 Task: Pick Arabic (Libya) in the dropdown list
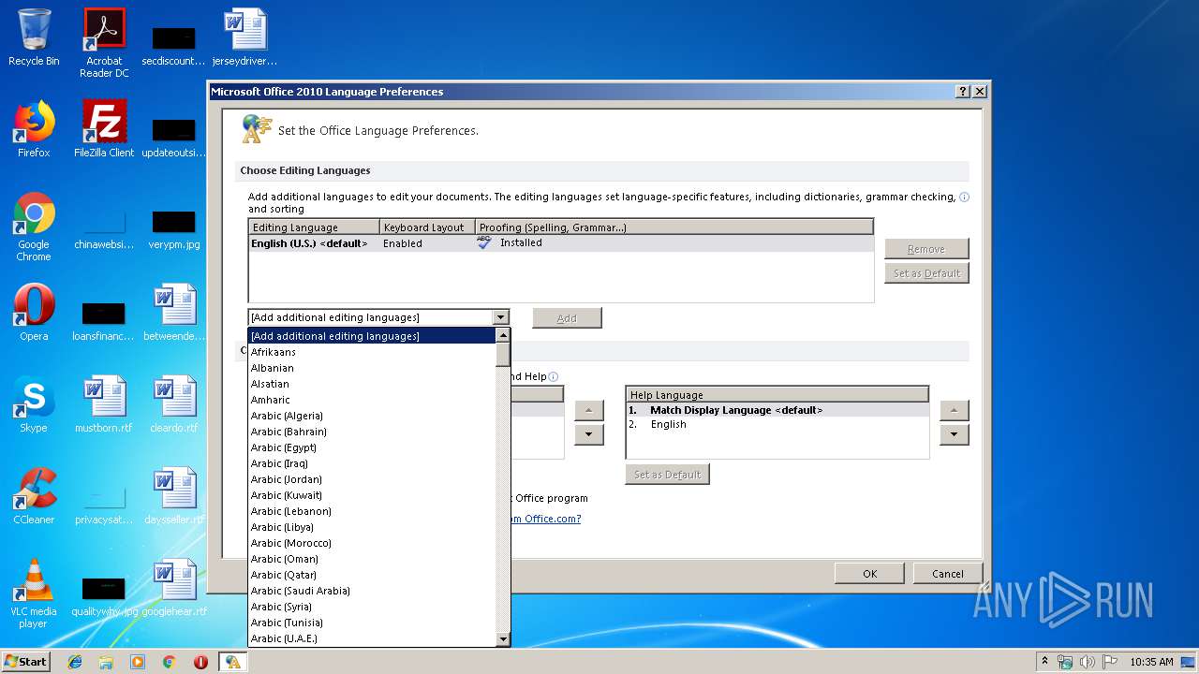[372, 527]
